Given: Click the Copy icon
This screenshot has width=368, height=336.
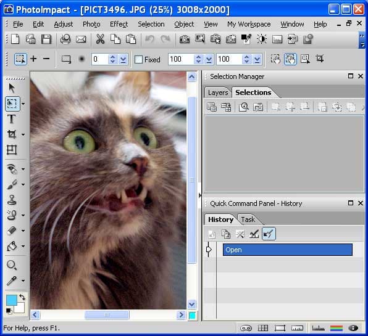Looking at the screenshot, I should (115, 39).
